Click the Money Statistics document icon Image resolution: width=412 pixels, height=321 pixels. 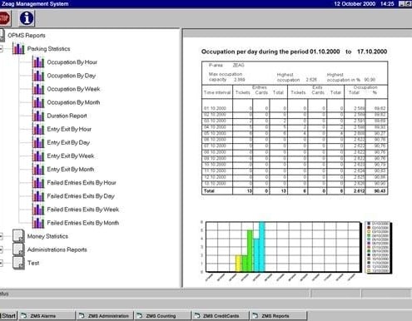click(18, 236)
